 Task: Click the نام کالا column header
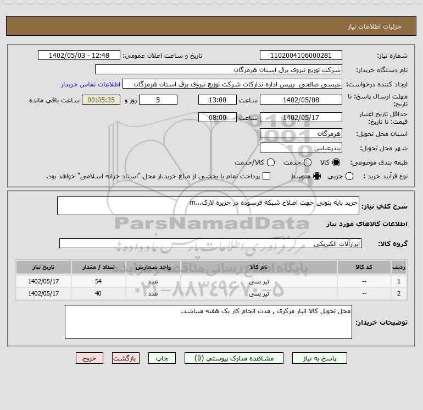tap(259, 267)
